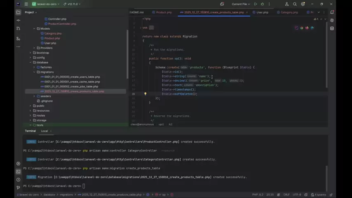Open the Current File run configuration dropdown
This screenshot has height=198, width=352.
pyautogui.click(x=241, y=4)
